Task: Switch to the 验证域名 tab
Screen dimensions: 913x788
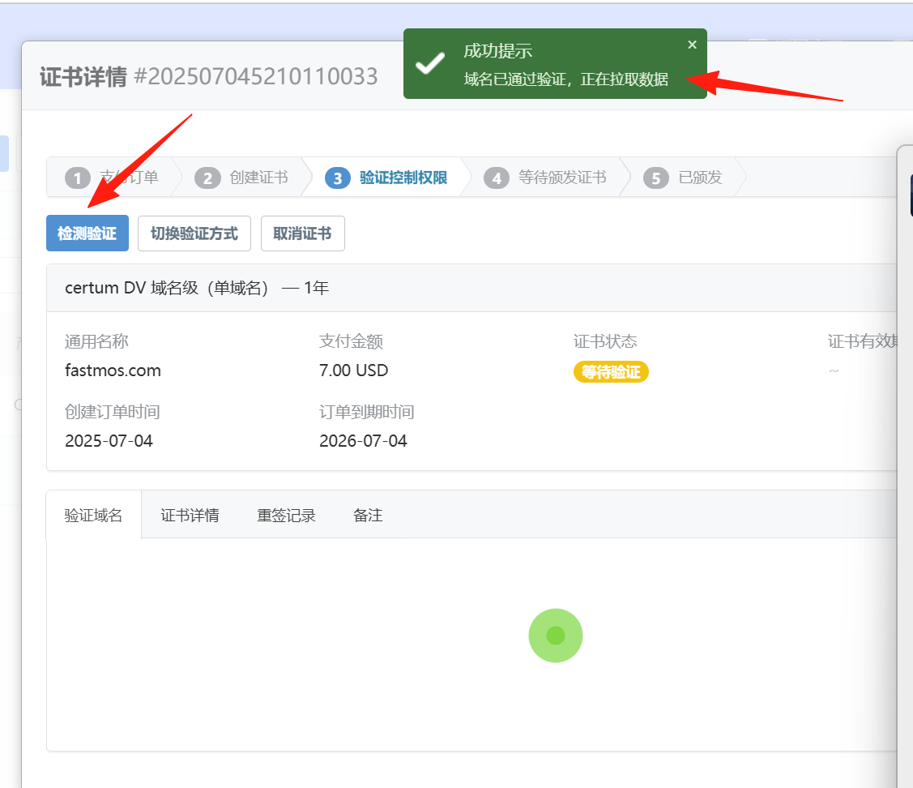Action: tap(94, 515)
